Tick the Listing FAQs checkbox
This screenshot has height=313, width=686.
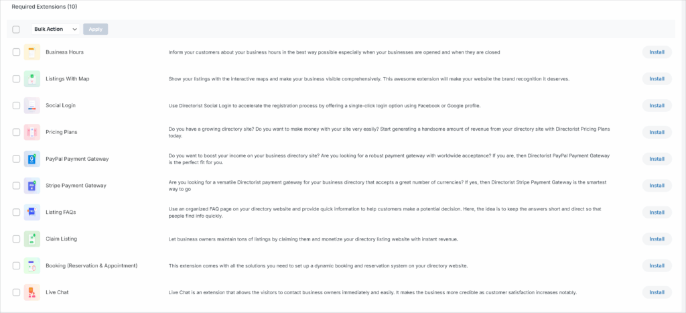click(x=16, y=212)
